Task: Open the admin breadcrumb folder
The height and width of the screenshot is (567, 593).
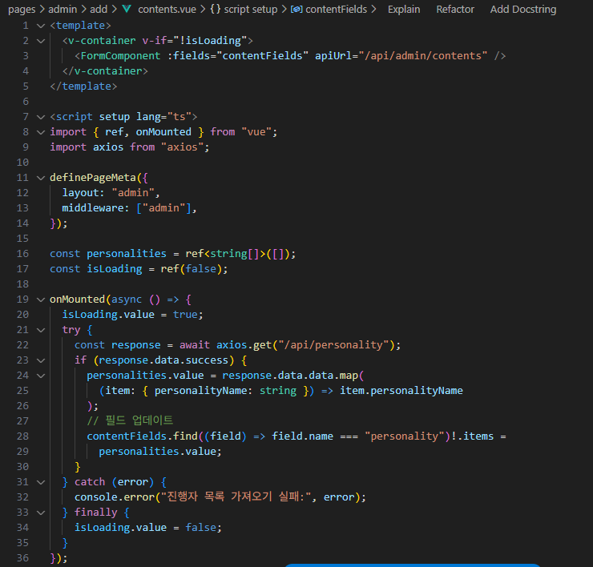Action: (x=62, y=10)
